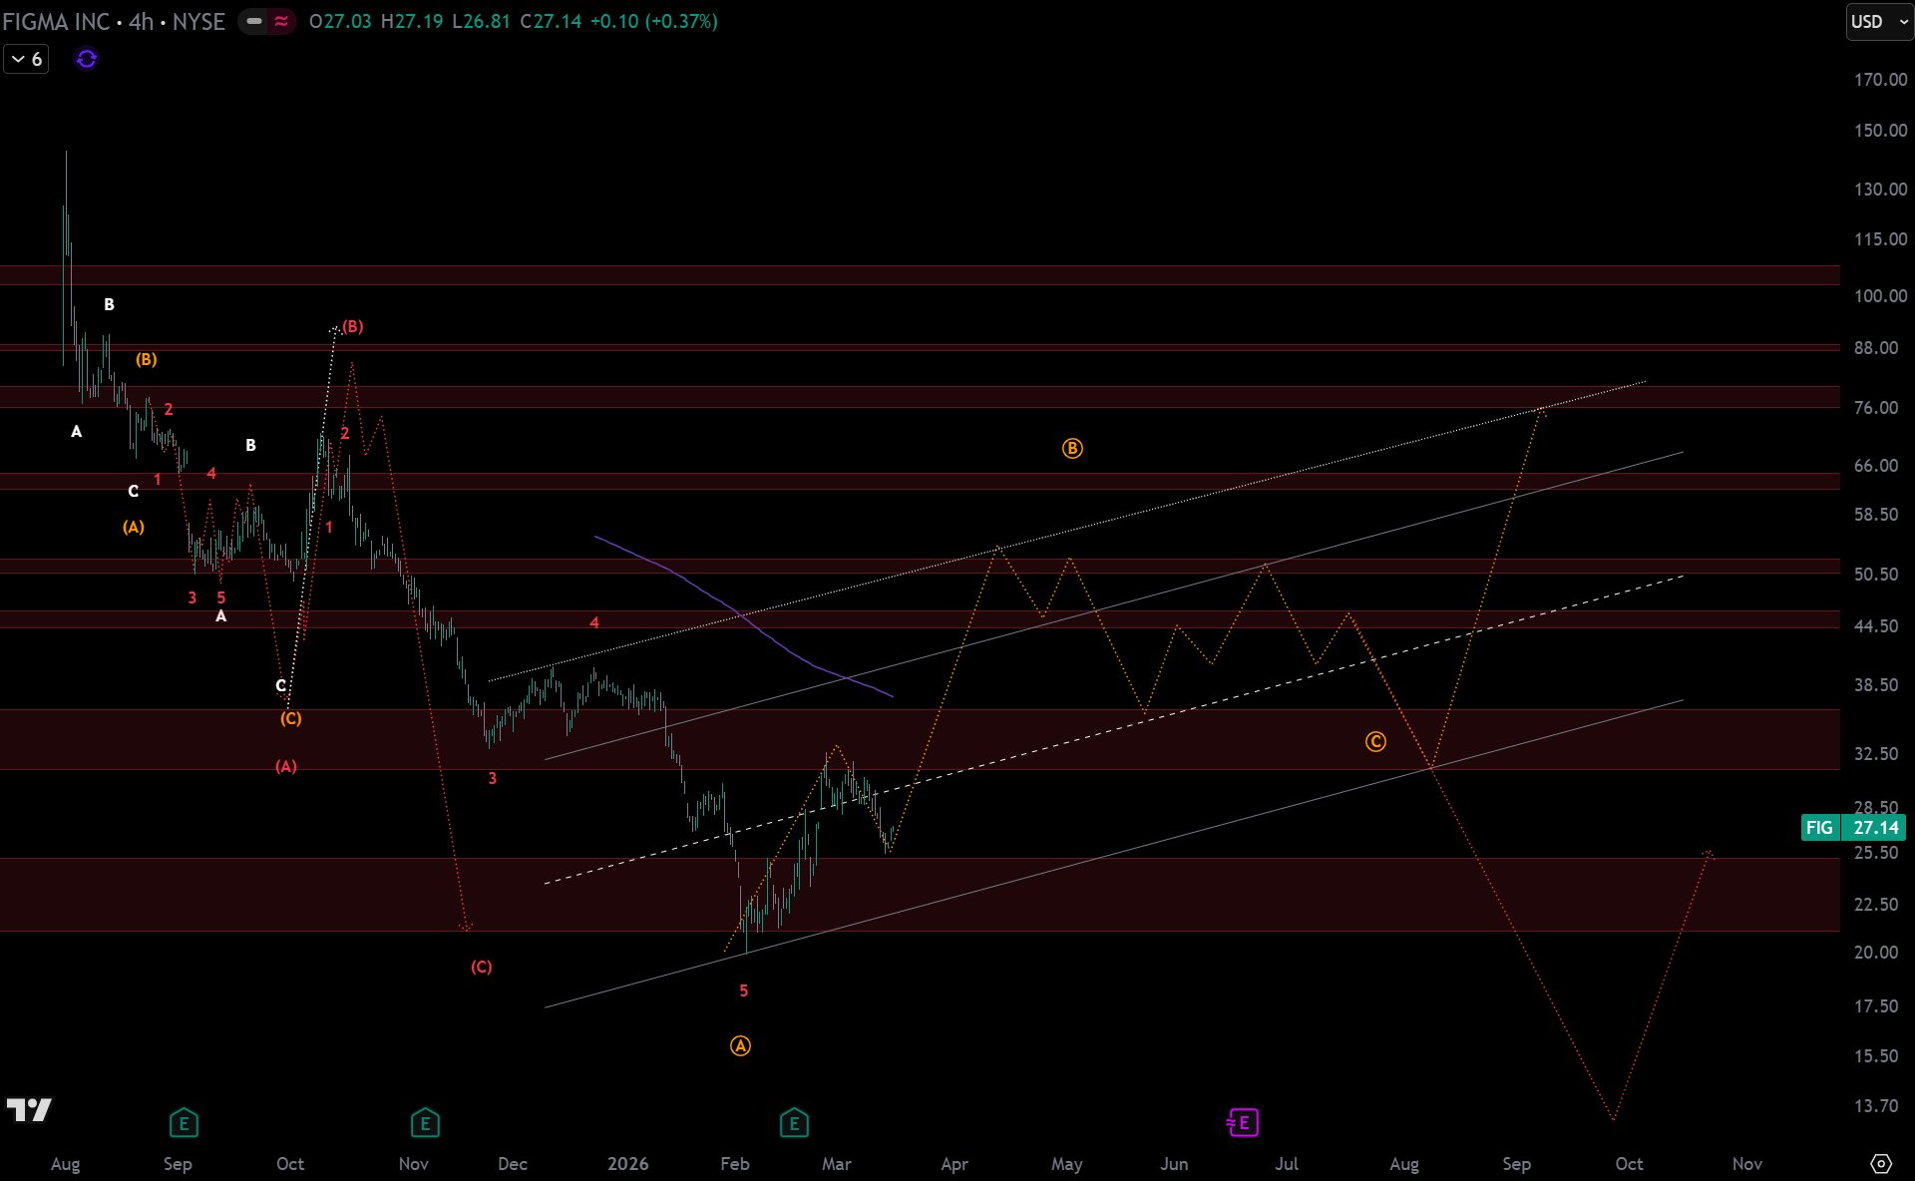Open the USD currency dropdown
Image resolution: width=1915 pixels, height=1181 pixels.
coord(1879,21)
